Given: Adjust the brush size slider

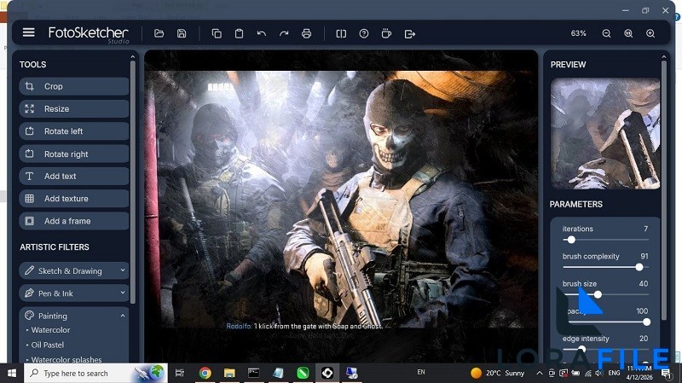Looking at the screenshot, I should coord(598,294).
